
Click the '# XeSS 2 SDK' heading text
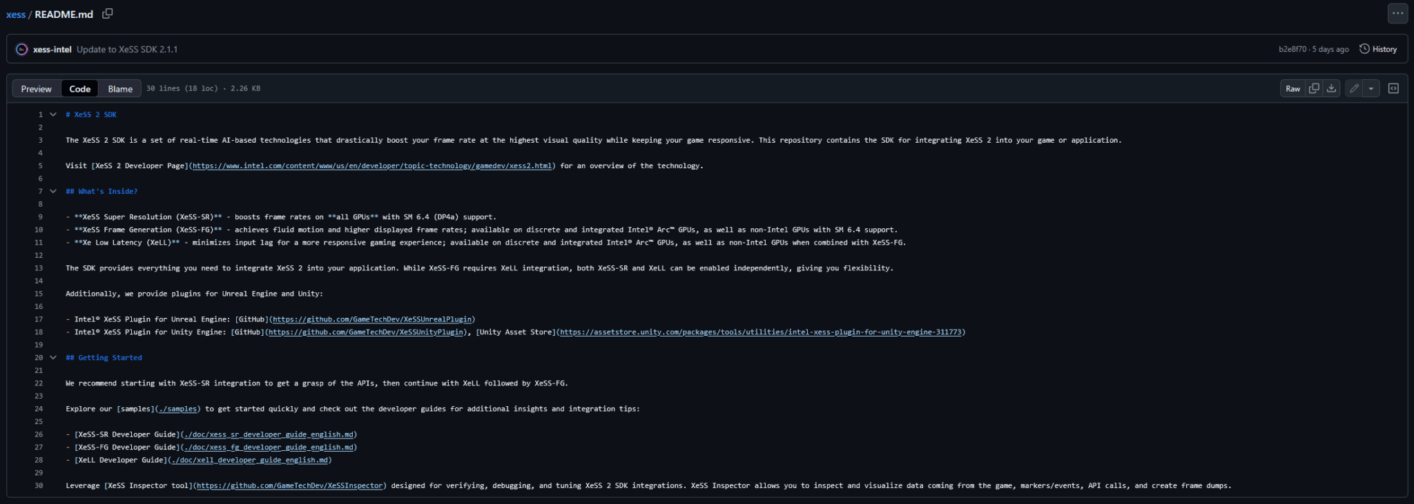coord(91,114)
